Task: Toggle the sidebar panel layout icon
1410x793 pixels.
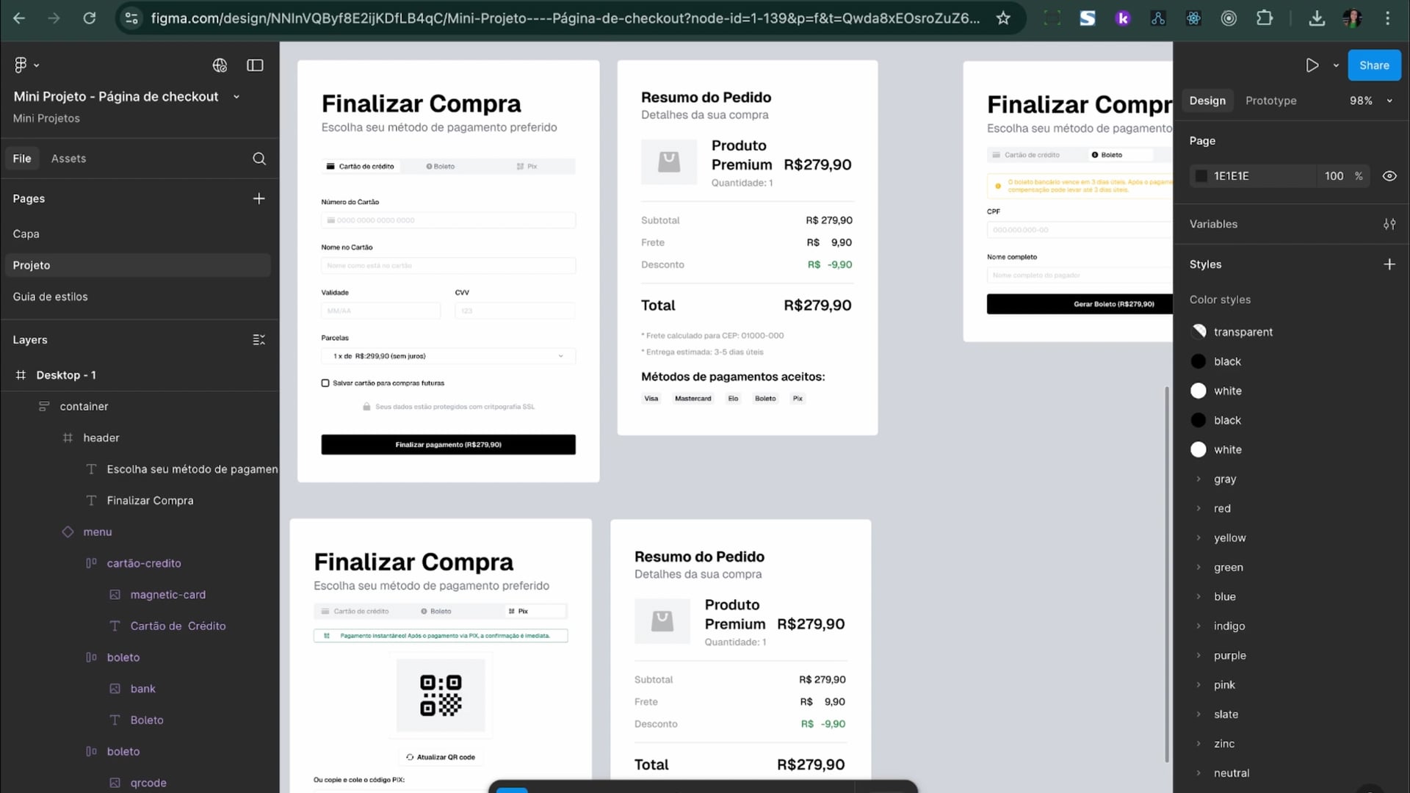Action: pyautogui.click(x=255, y=65)
